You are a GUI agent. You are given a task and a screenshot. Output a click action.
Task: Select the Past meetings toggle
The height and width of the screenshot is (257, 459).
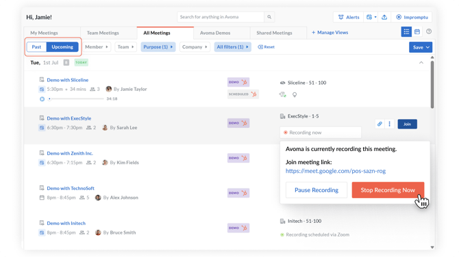36,47
